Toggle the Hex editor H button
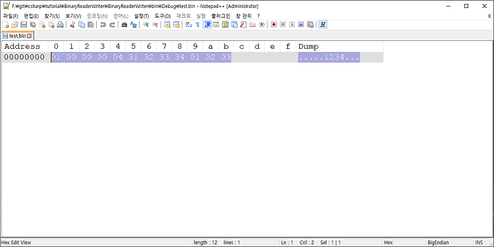 [x=323, y=24]
